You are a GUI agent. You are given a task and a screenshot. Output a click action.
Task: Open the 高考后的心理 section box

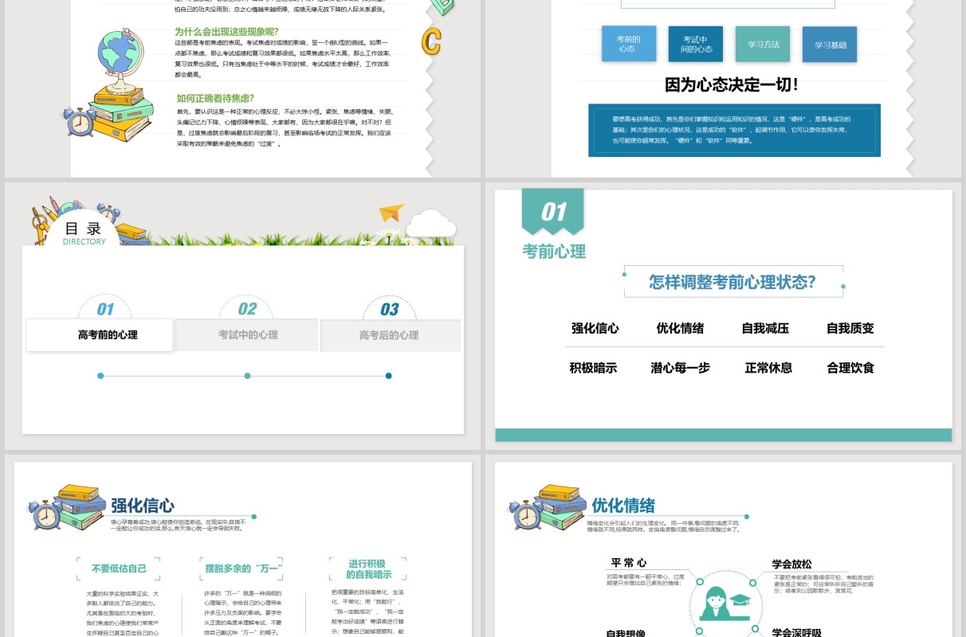click(391, 335)
